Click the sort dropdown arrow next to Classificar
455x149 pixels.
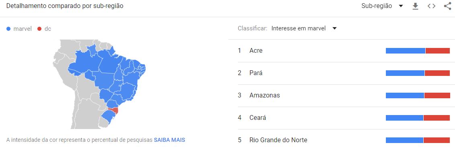pyautogui.click(x=334, y=28)
